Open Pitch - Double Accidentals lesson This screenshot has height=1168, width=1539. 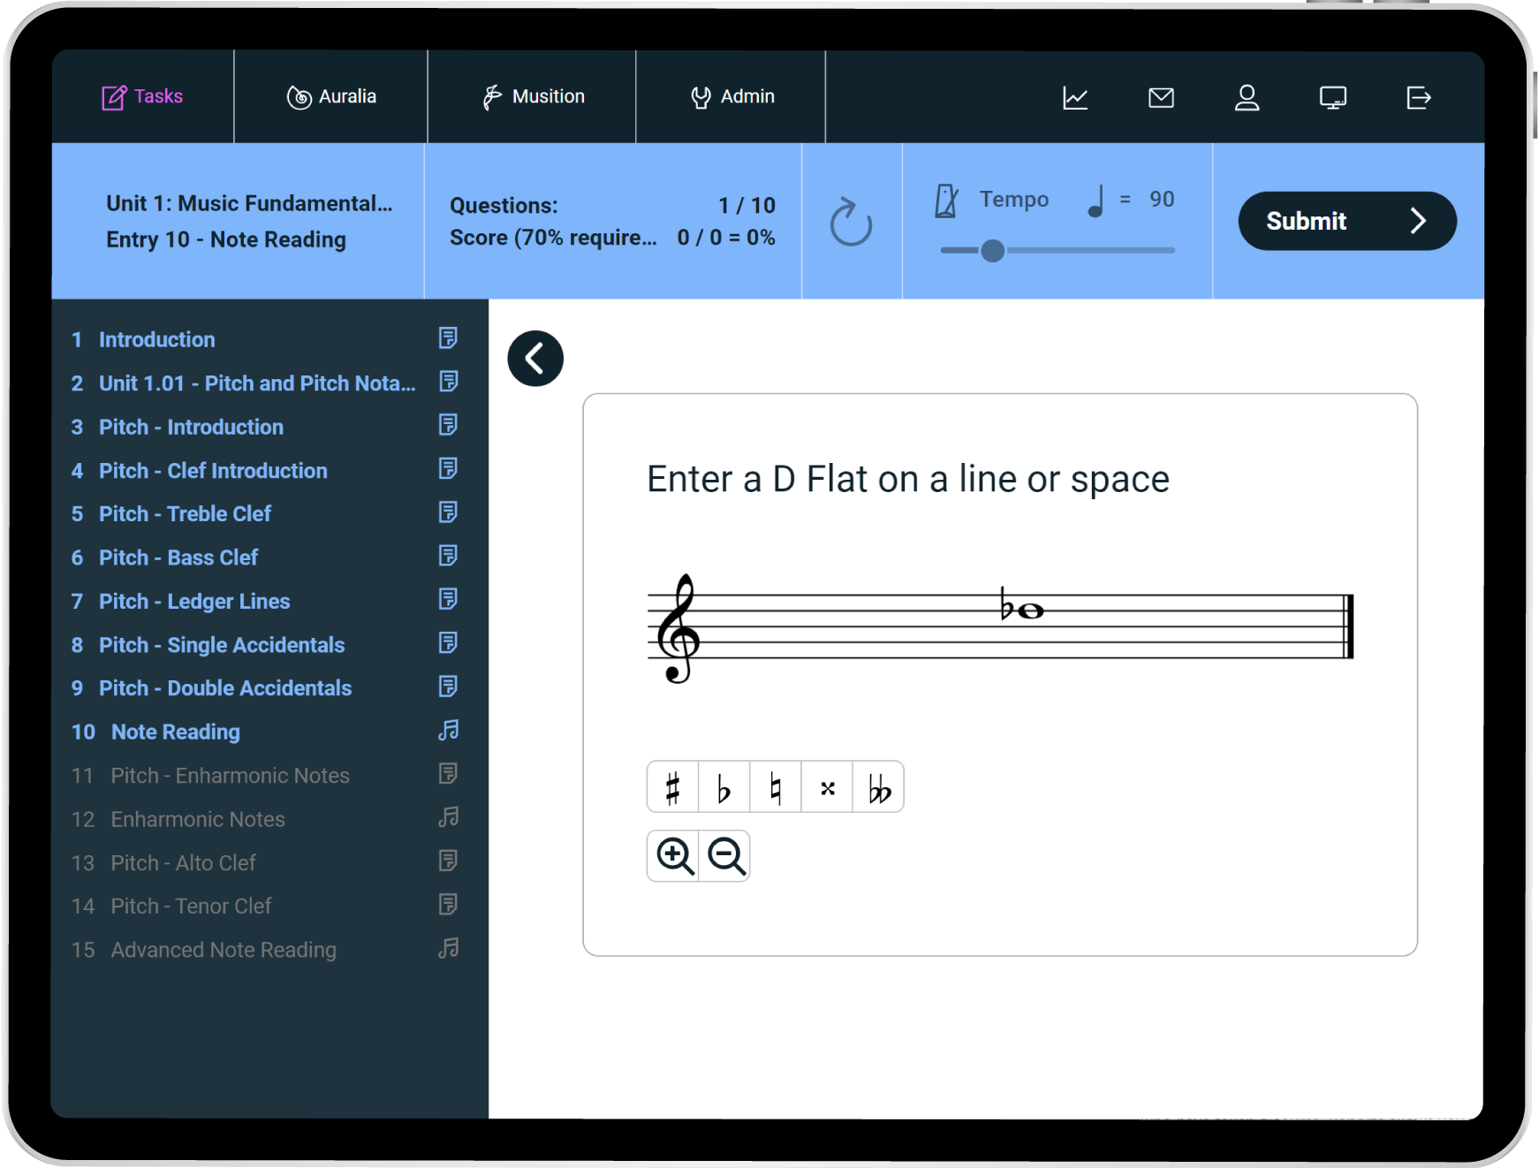224,687
